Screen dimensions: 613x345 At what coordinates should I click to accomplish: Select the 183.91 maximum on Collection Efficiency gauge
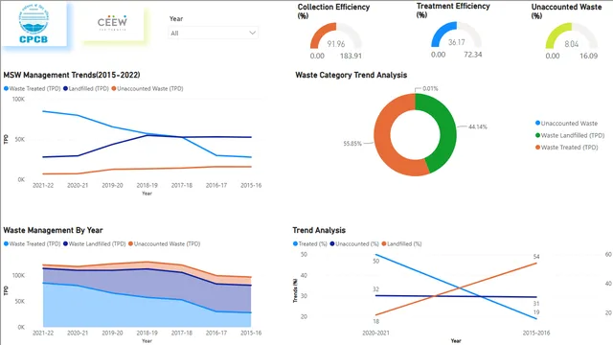pos(351,56)
